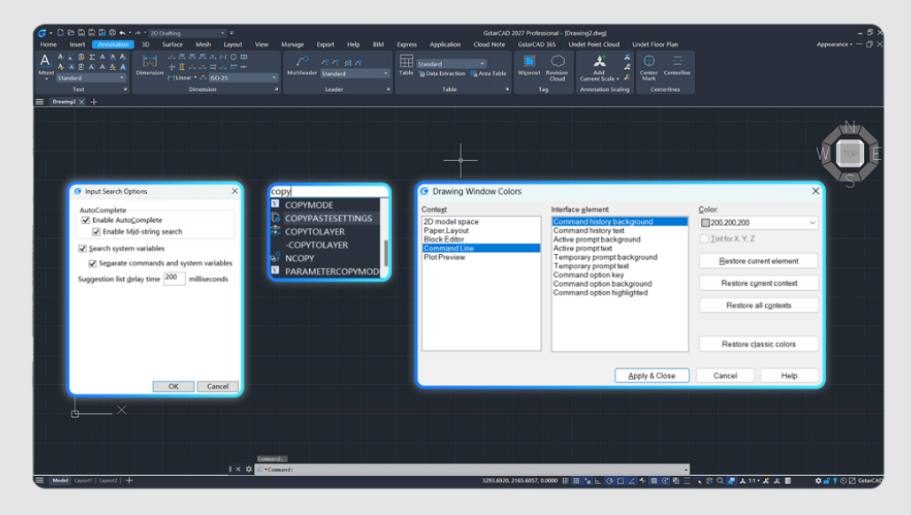This screenshot has height=515, width=911.
Task: Check the Tint for X, Y, Z box
Action: [704, 239]
